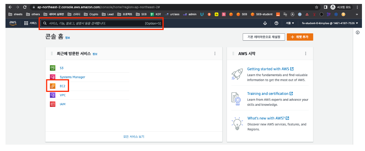Grab drag handle of AWS 시작 widget
365x151 pixels.
click(233, 54)
